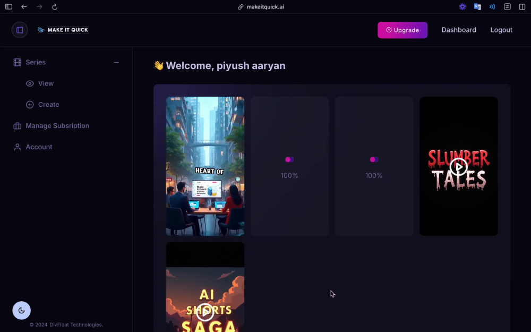Collapse the Series section with minus
Image resolution: width=531 pixels, height=332 pixels.
pyautogui.click(x=116, y=62)
